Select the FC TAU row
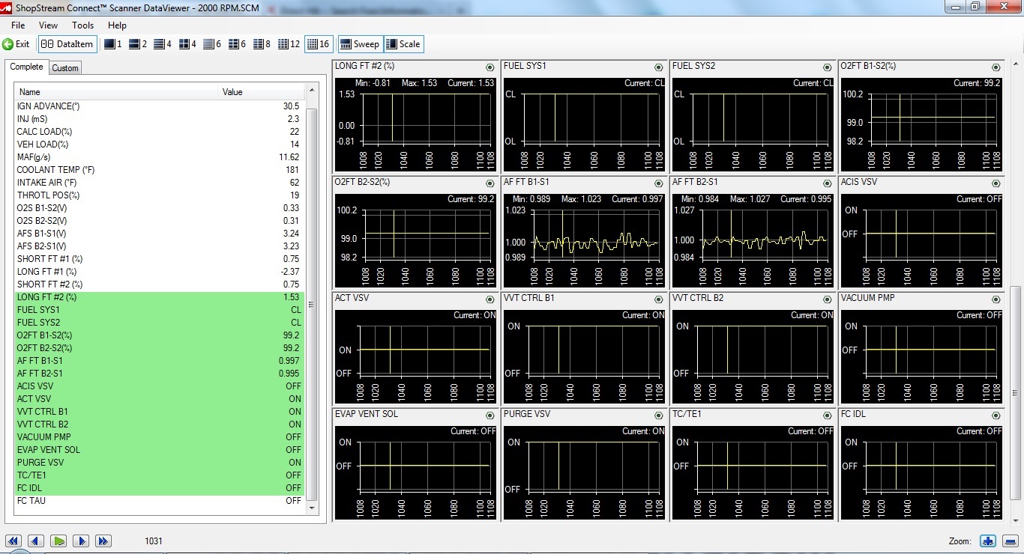Screen dimensions: 1024x554 tap(160, 501)
